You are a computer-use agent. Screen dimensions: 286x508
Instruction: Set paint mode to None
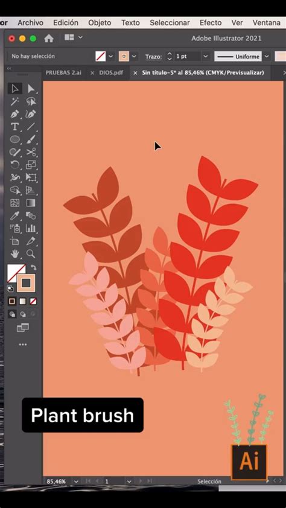point(33,302)
